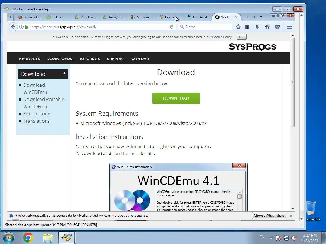Viewport: 326px width, 244px height.
Task: Click the SysProgs logo
Action: [x=252, y=47]
